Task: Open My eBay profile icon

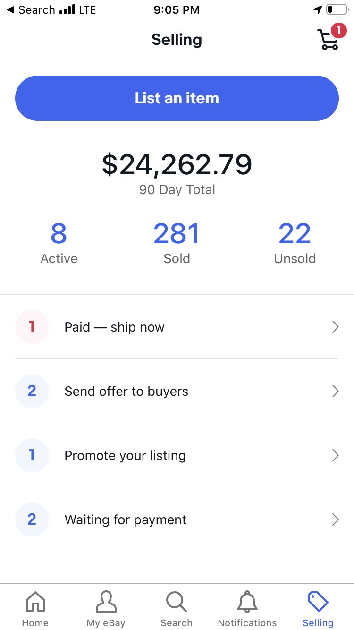Action: click(x=106, y=602)
